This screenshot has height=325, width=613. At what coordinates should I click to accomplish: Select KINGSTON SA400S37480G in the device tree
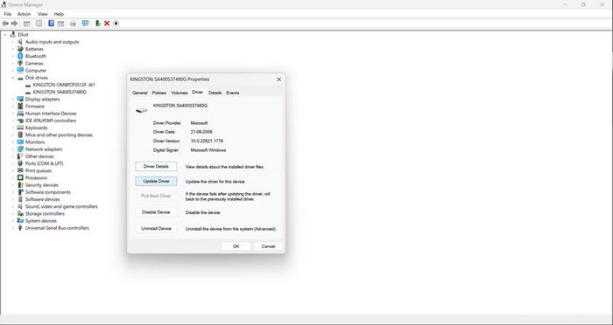(x=60, y=92)
